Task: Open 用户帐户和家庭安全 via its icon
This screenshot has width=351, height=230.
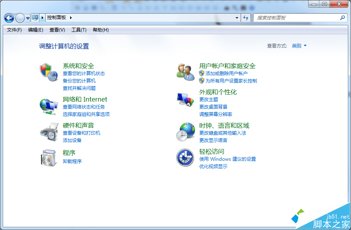Action: coord(185,72)
